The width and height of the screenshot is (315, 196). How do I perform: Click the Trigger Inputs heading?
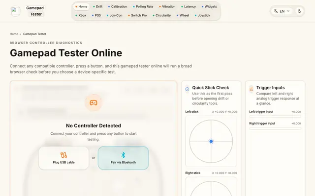[x=270, y=88]
